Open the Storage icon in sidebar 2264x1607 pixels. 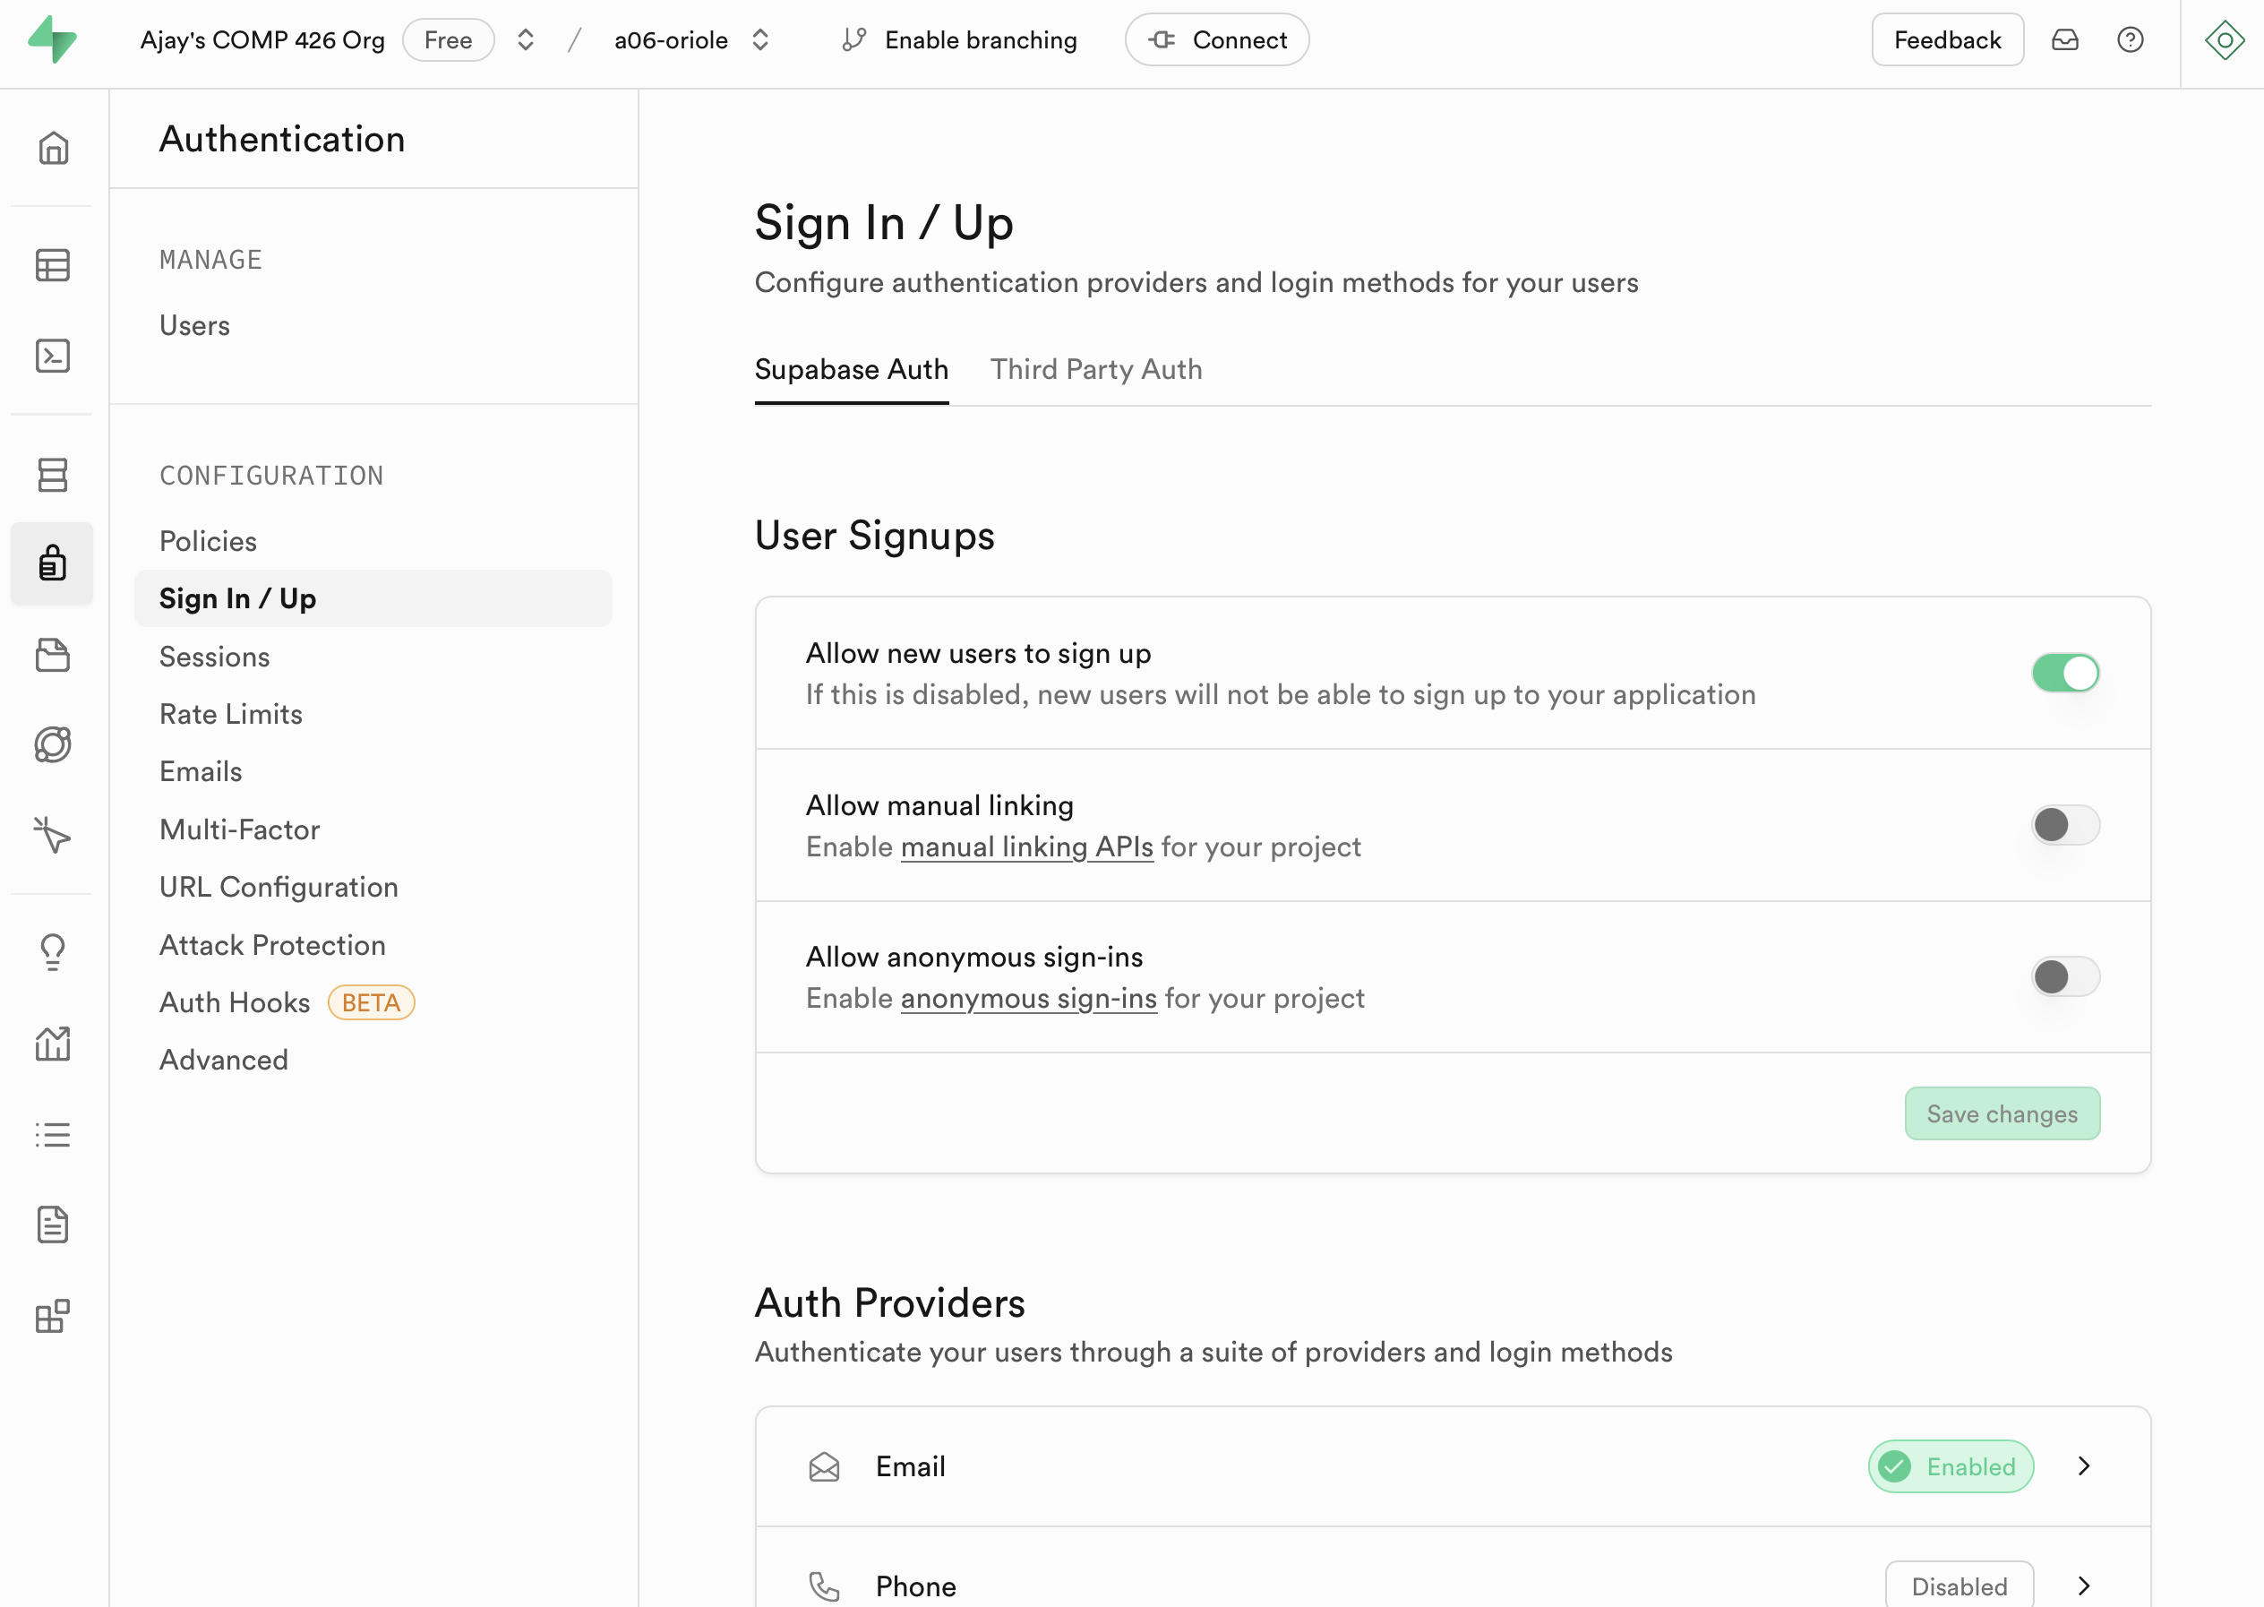(x=54, y=654)
